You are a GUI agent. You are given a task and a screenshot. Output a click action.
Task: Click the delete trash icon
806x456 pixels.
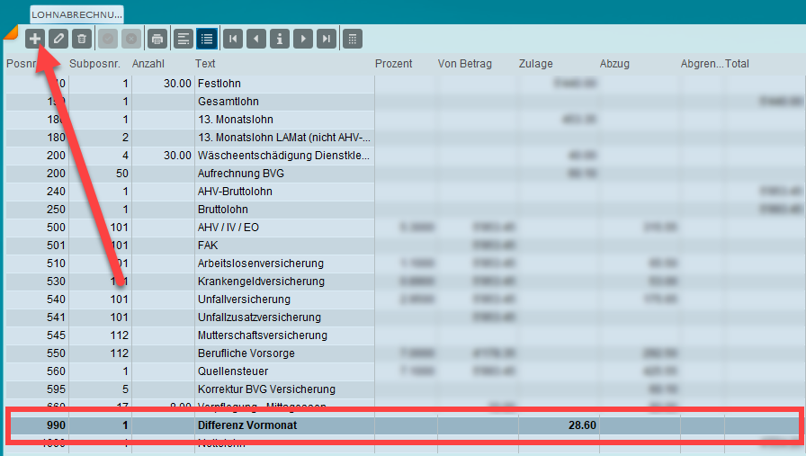tap(82, 39)
